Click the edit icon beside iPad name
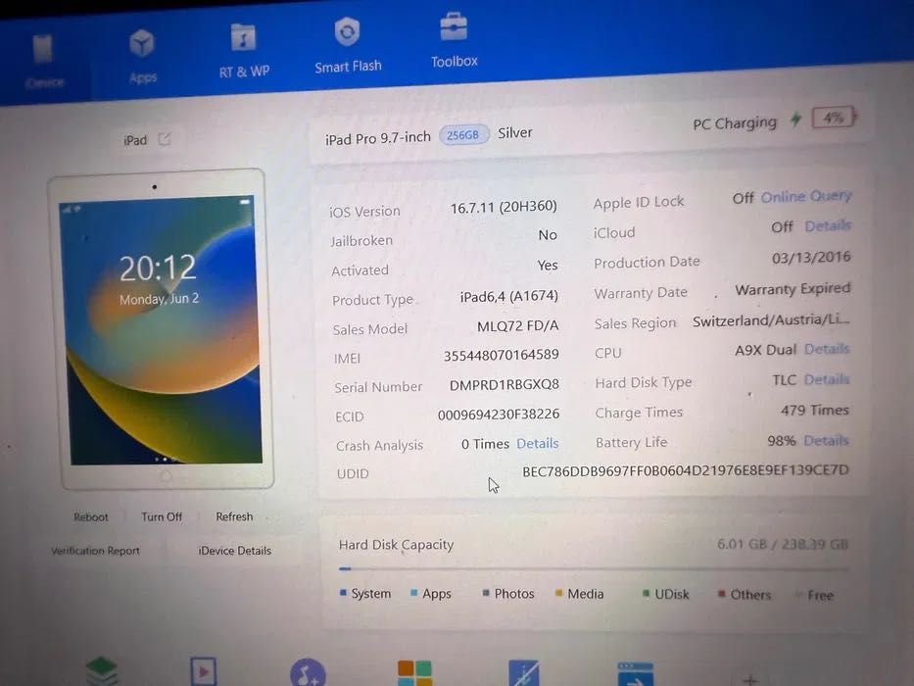The width and height of the screenshot is (914, 686). [165, 139]
